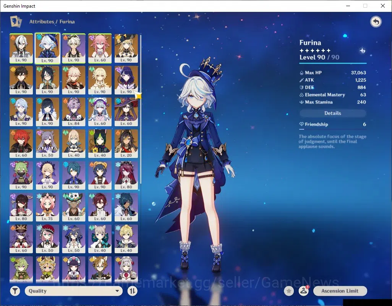Pick the Yae Miko portrait
Screen dimensions: 392x306
(100, 49)
